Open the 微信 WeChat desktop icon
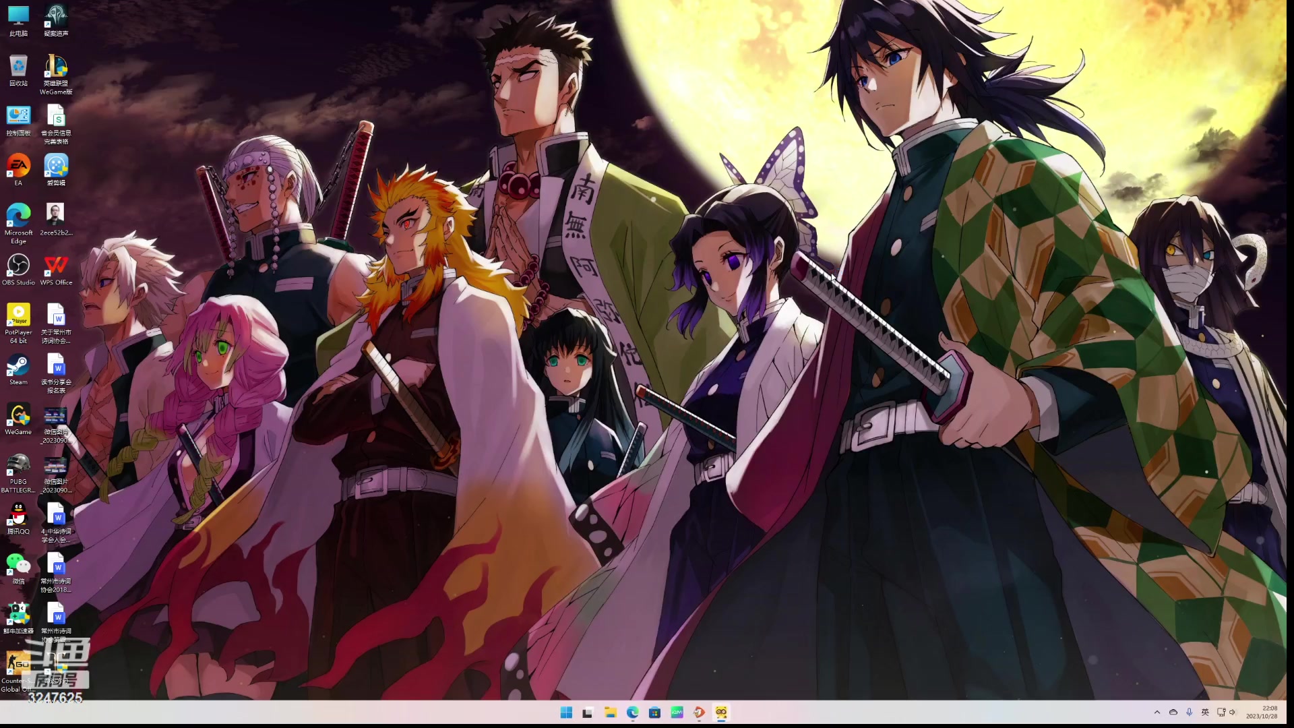1294x728 pixels. [x=18, y=569]
